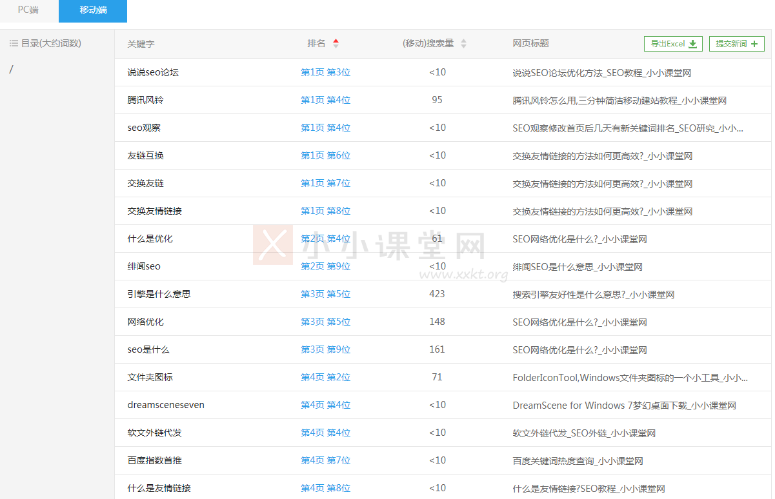Click title 软文外链代发_SEO外链_小小课堂网
The image size is (775, 499).
(x=584, y=434)
